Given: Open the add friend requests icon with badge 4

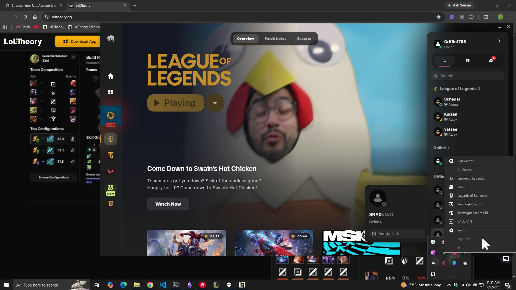Looking at the screenshot, I should coord(491,60).
